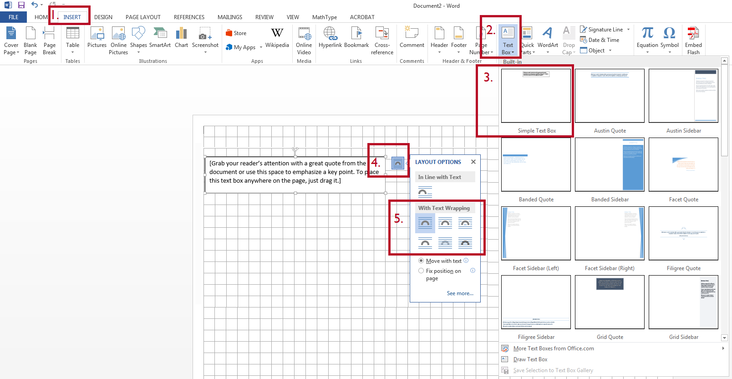Select the Move with text radio button
Image resolution: width=732 pixels, height=379 pixels.
point(421,261)
